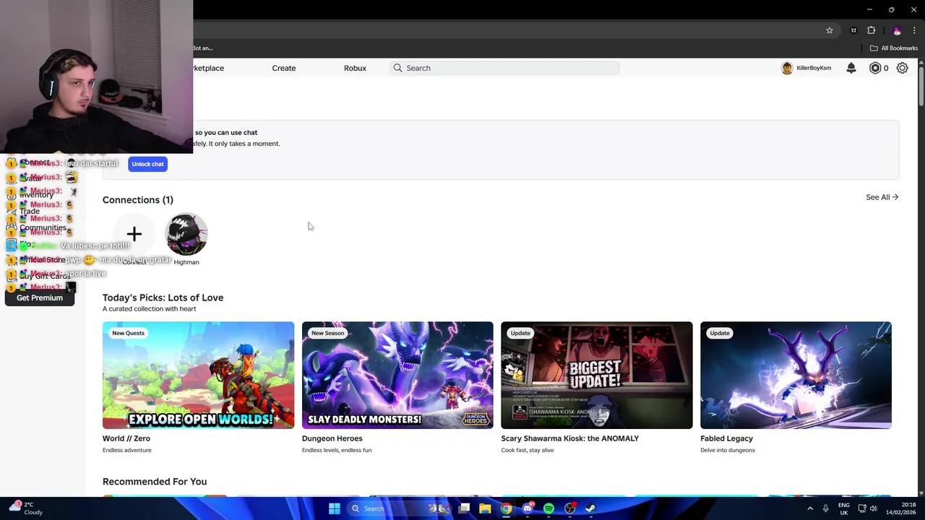This screenshot has width=925, height=520.
Task: Go to the Create tab
Action: (x=284, y=68)
